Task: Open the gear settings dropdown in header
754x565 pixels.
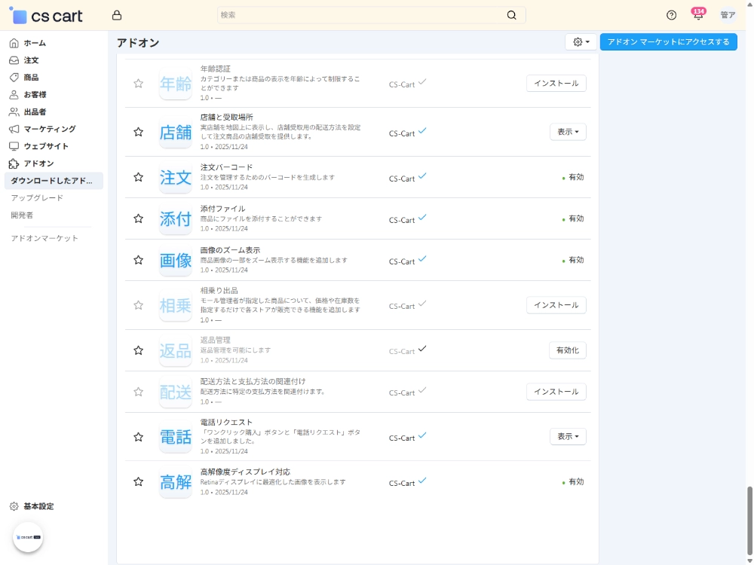Action: click(581, 42)
